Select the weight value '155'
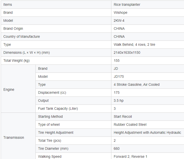The image size is (184, 159). click(117, 60)
